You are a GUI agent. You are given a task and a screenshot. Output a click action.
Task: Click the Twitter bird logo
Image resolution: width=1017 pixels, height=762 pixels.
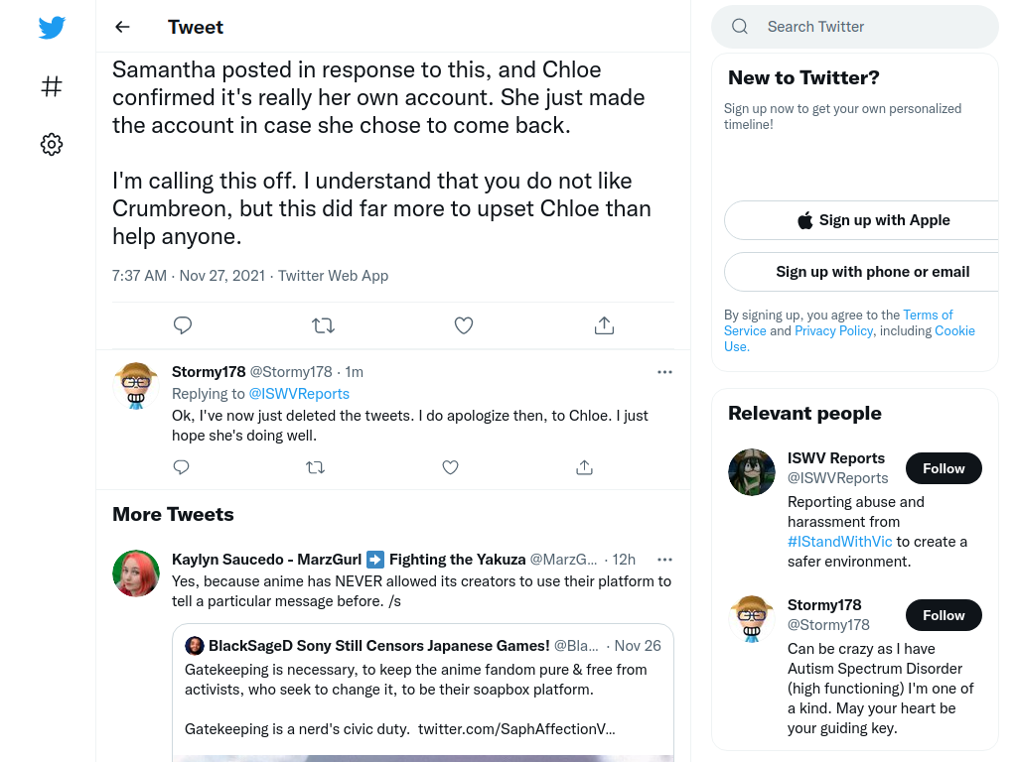click(52, 27)
